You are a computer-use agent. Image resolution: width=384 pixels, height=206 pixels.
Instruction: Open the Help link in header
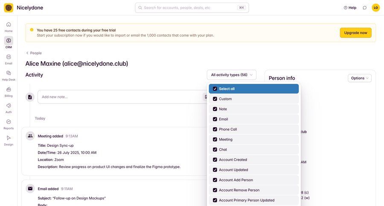[350, 8]
